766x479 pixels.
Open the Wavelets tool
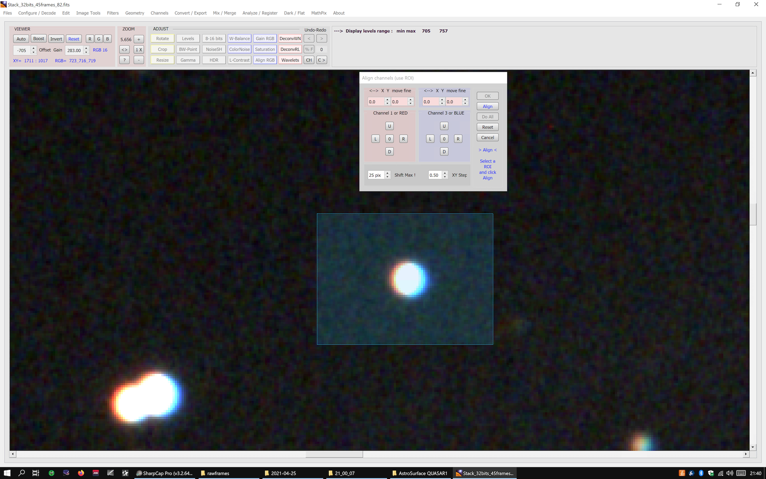coord(290,60)
